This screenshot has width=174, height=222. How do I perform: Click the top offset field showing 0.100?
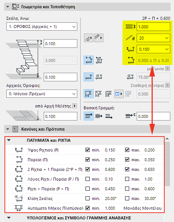pyautogui.click(x=60, y=43)
